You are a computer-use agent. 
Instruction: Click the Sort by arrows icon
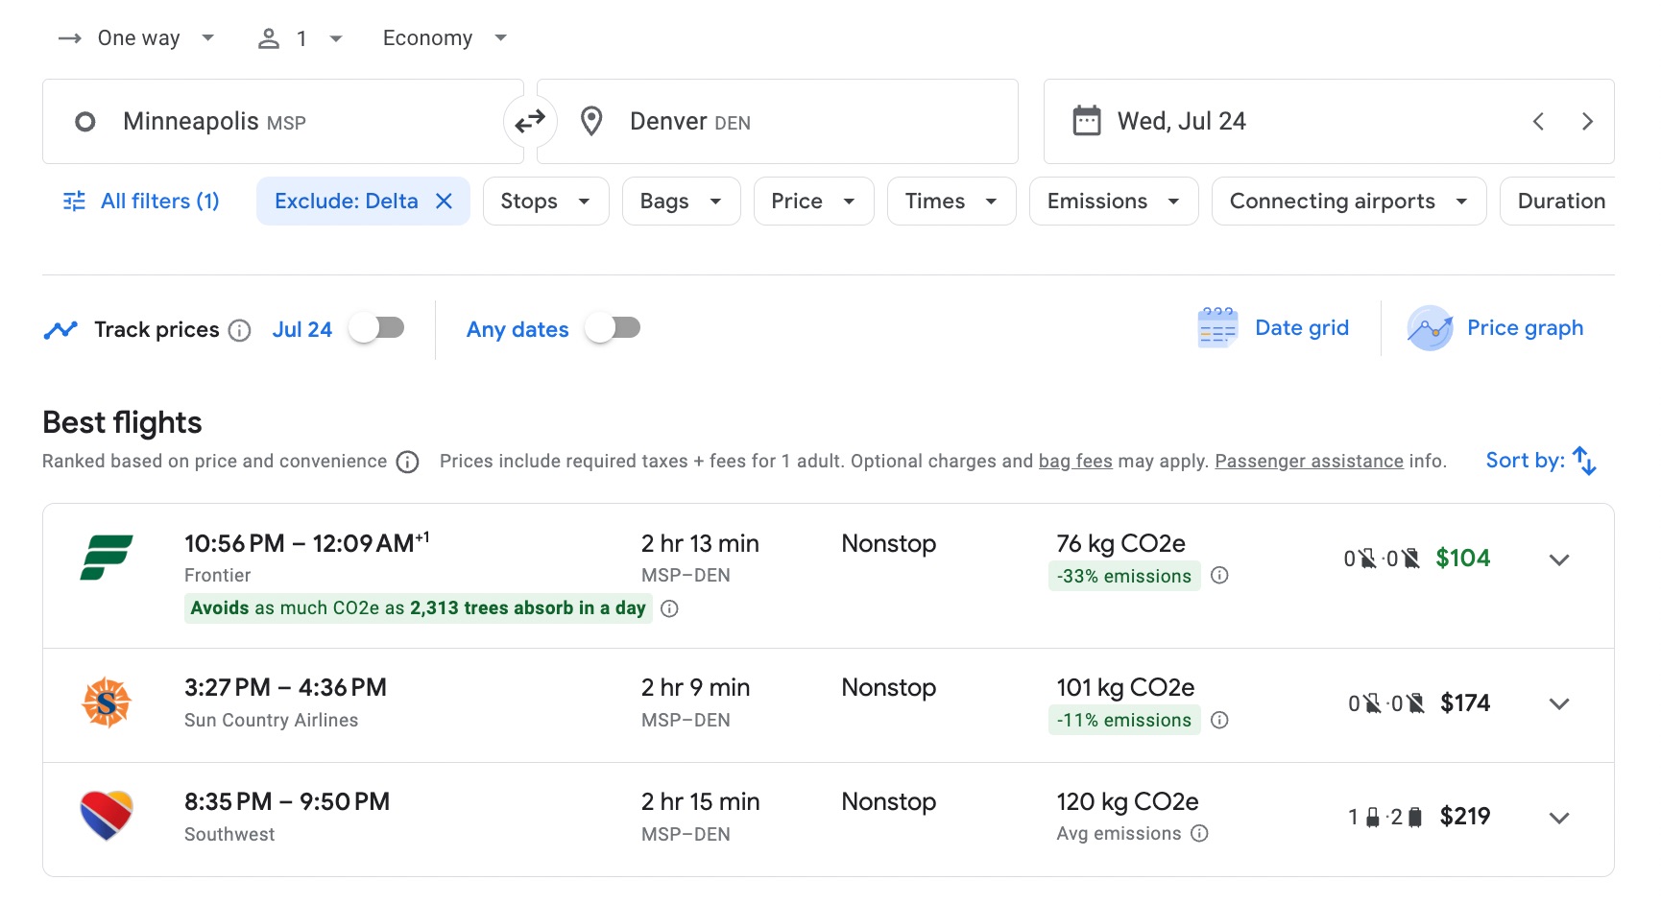coord(1585,461)
